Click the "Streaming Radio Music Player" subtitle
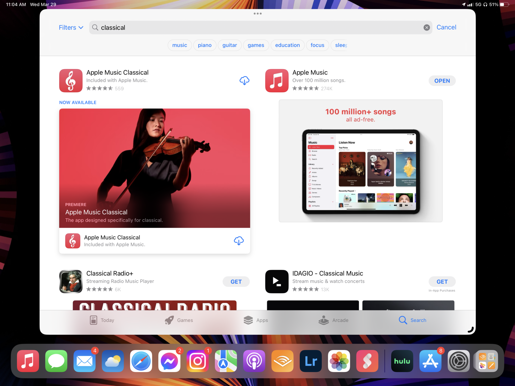The height and width of the screenshot is (386, 515). point(120,281)
